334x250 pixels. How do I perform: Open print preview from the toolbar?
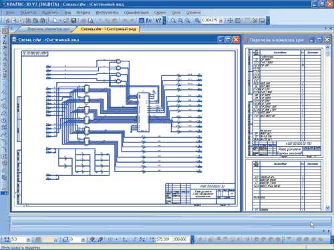(x=90, y=21)
